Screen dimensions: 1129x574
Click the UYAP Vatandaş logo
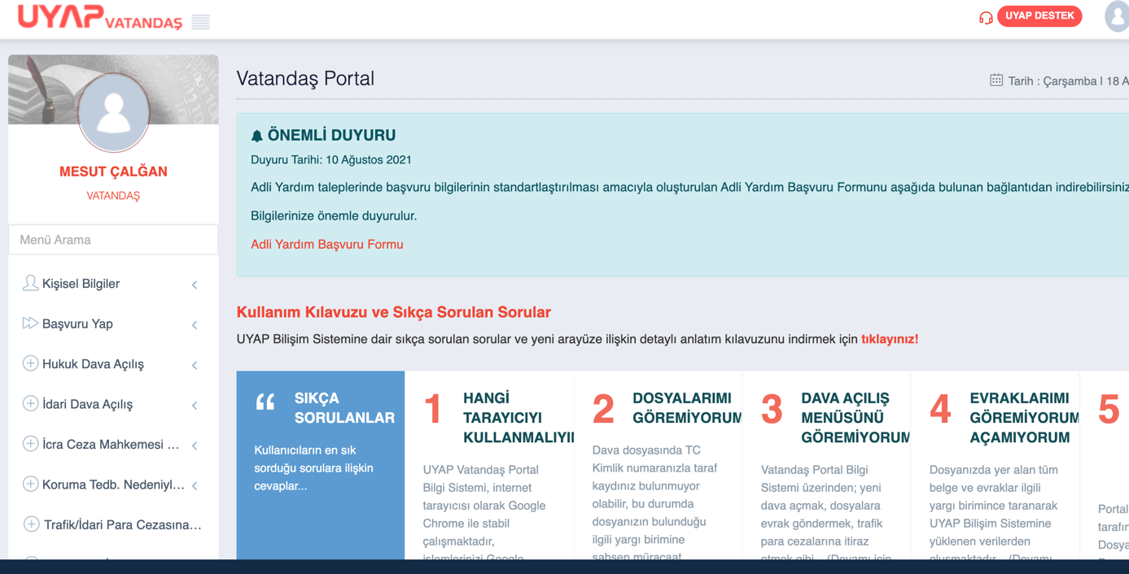point(100,17)
